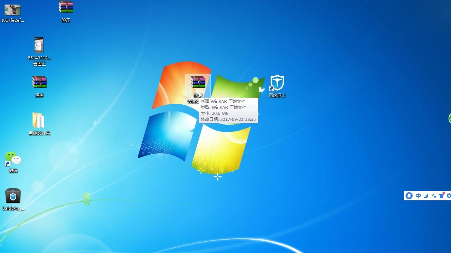Select the t017fe2ef image file icon
The image size is (451, 253).
point(13,10)
